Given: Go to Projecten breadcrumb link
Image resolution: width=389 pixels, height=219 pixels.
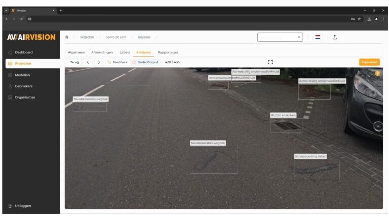Looking at the screenshot, I should click(87, 37).
